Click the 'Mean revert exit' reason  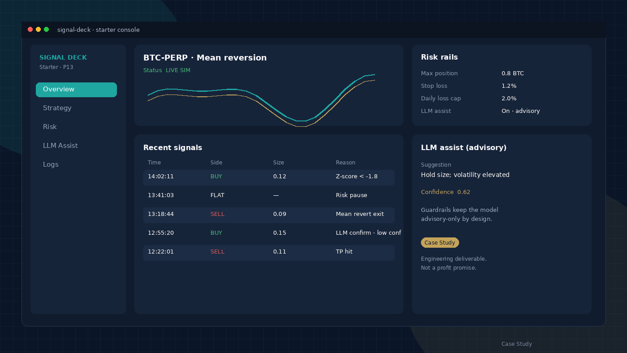360,214
